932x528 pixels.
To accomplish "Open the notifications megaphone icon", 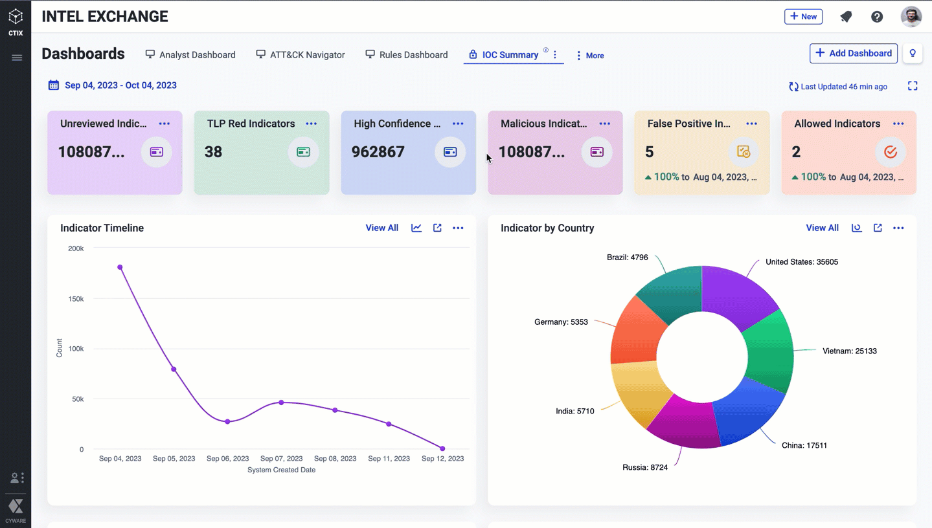I will (x=846, y=17).
